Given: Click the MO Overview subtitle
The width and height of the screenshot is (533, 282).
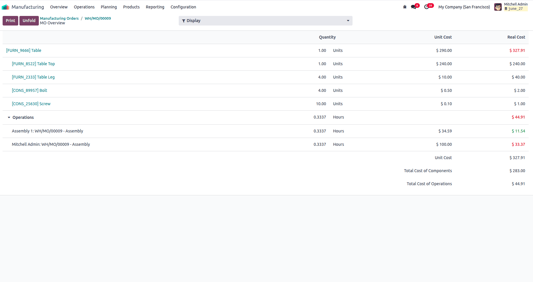Looking at the screenshot, I should pos(52,23).
